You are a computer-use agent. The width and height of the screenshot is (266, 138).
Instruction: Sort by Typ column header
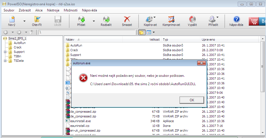(x=181, y=40)
